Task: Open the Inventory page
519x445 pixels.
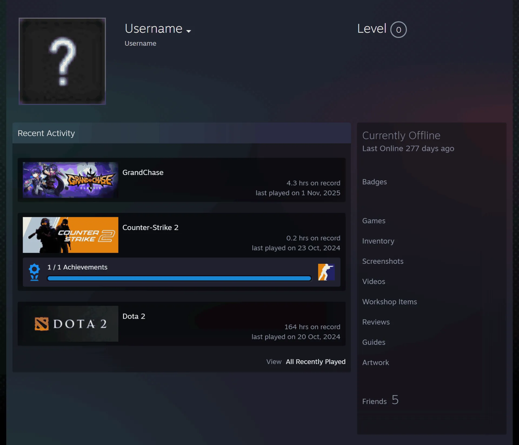Action: tap(378, 241)
